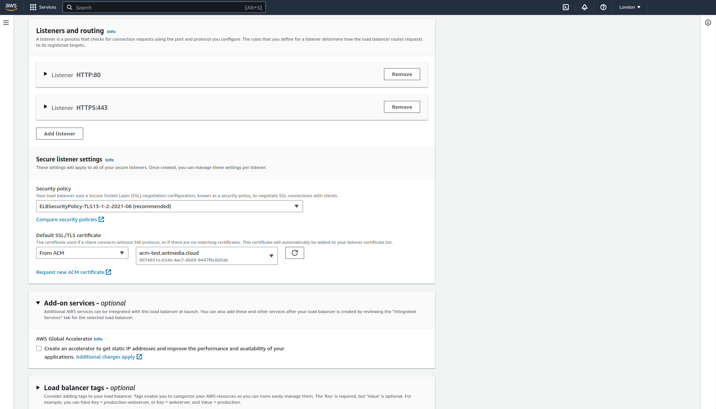Screen dimensions: 716x409
Task: Open the London region menu
Action: 630,7
